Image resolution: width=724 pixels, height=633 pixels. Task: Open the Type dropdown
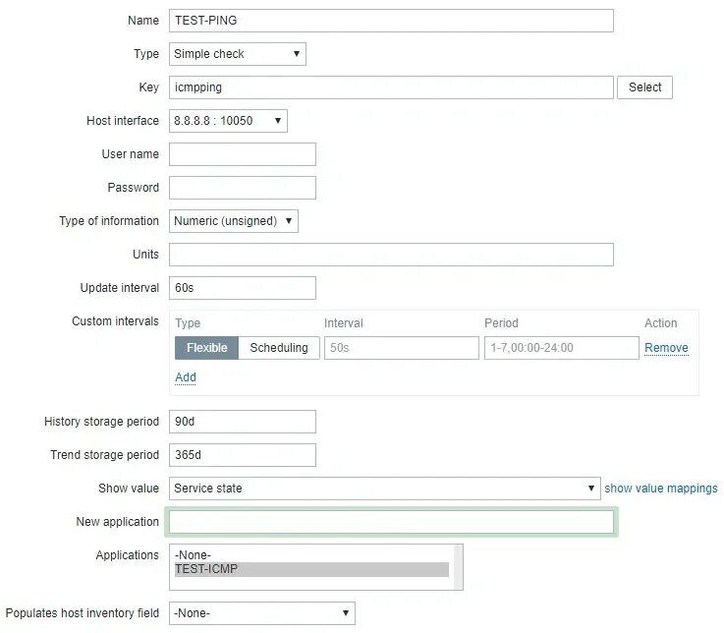pyautogui.click(x=238, y=54)
